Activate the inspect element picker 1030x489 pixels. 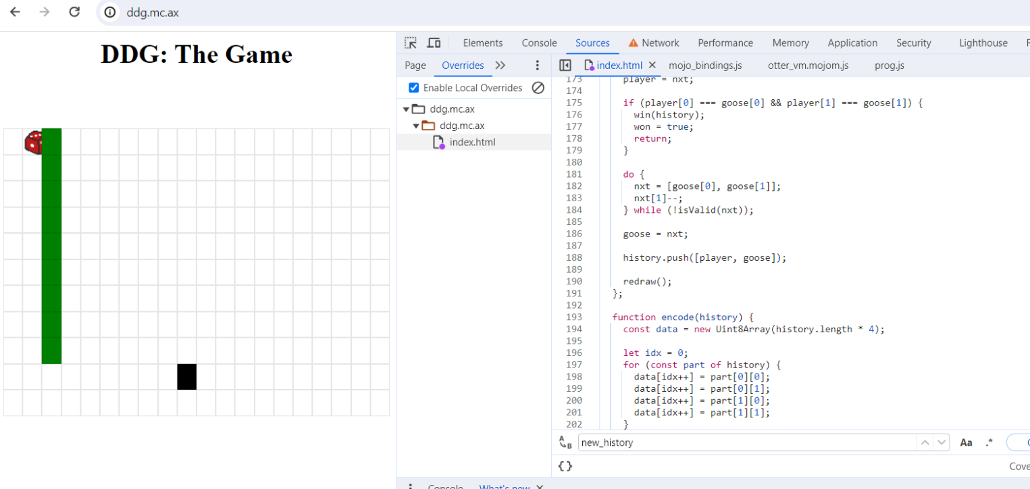pyautogui.click(x=411, y=43)
